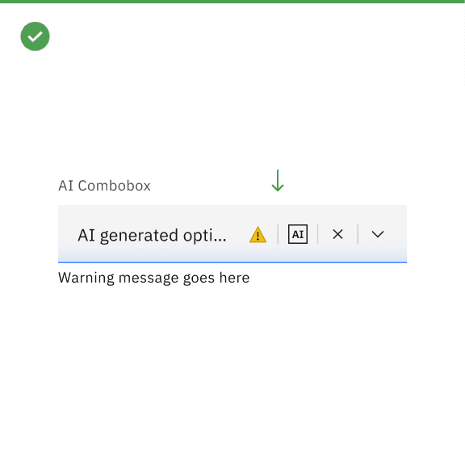Click the letters 'AI' inside the square badge
The image size is (465, 465).
pyautogui.click(x=298, y=235)
